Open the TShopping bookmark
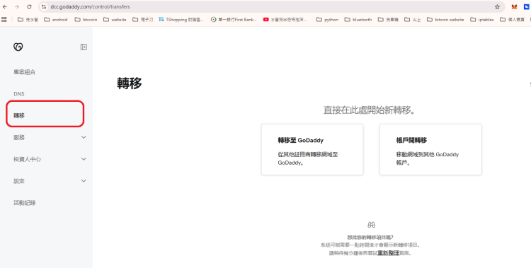 (181, 20)
